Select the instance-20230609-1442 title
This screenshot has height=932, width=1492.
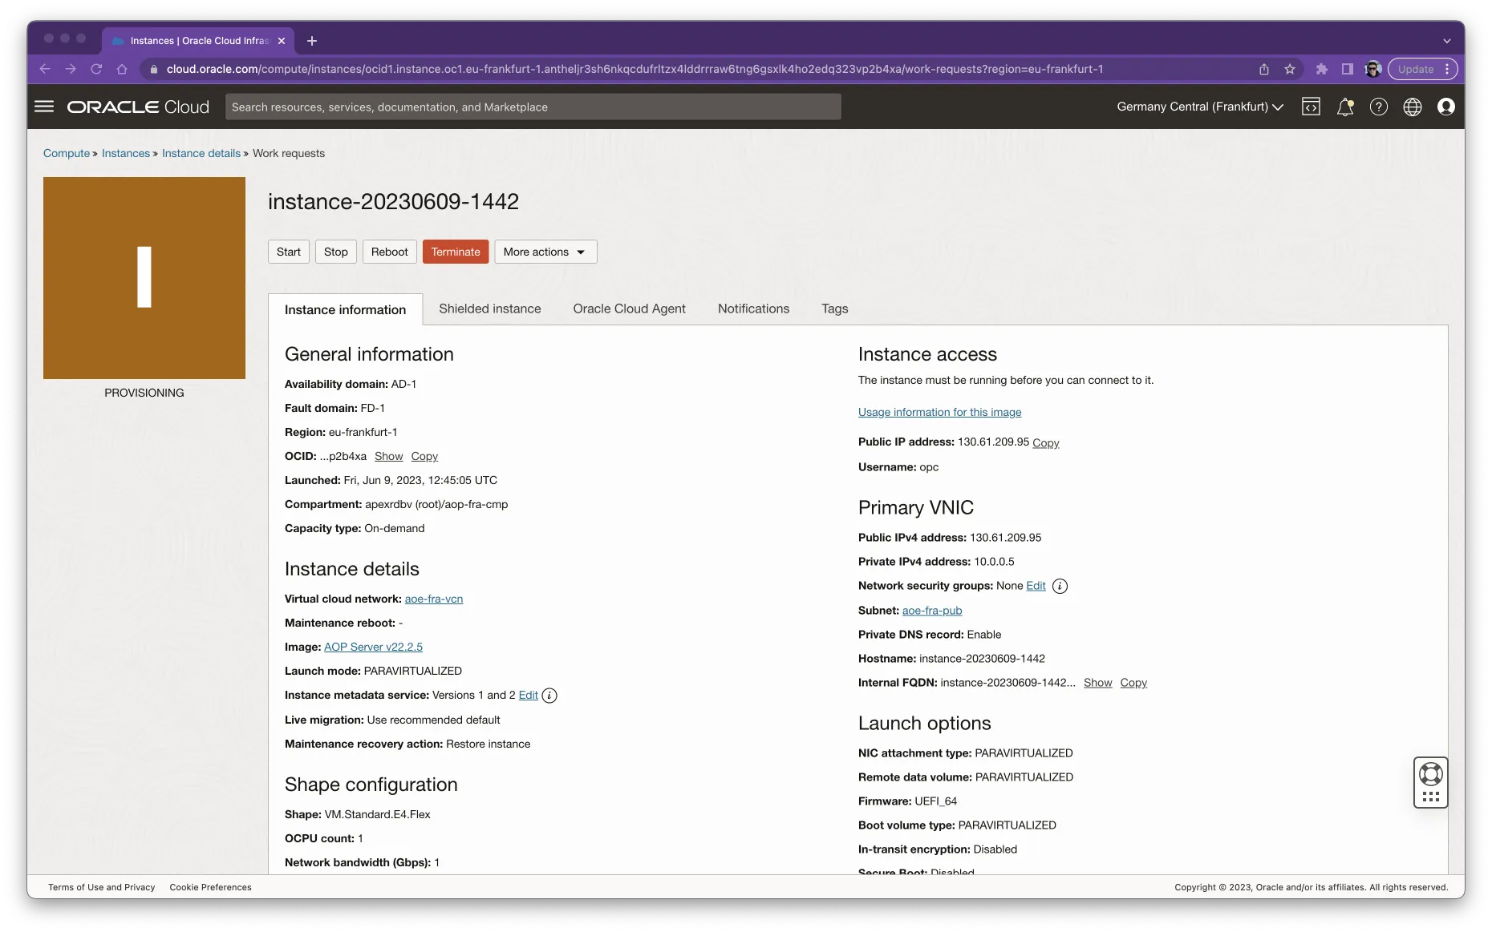pyautogui.click(x=393, y=201)
